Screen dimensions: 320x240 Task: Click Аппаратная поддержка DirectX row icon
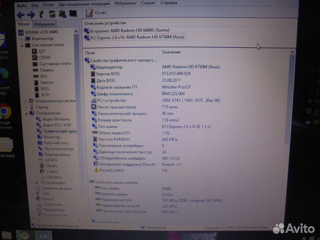tap(96, 164)
